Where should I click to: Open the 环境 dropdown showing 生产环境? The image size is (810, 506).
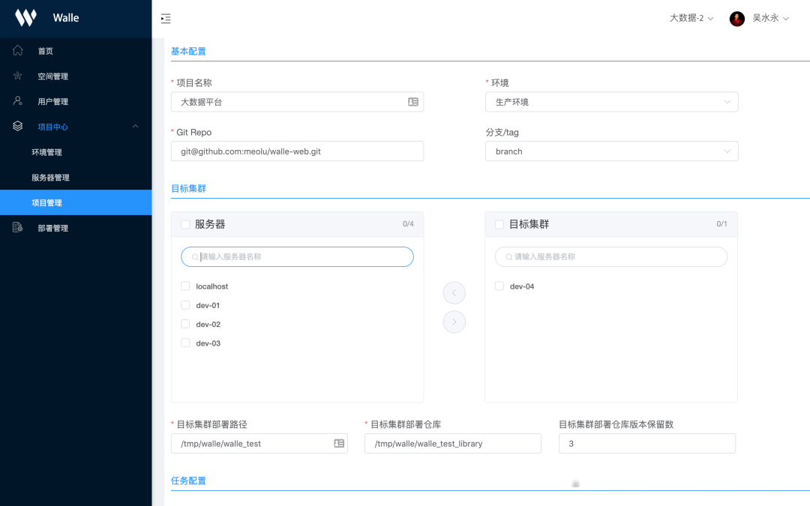point(611,102)
